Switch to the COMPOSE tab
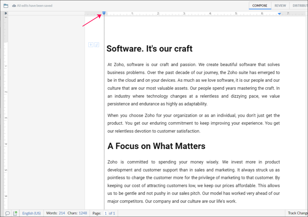The image size is (308, 217). pos(260,6)
